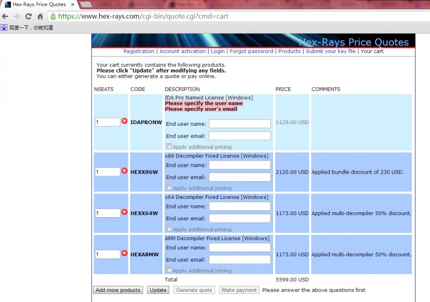This screenshot has height=302, width=430.
Task: Click the Add more products button
Action: pyautogui.click(x=118, y=290)
